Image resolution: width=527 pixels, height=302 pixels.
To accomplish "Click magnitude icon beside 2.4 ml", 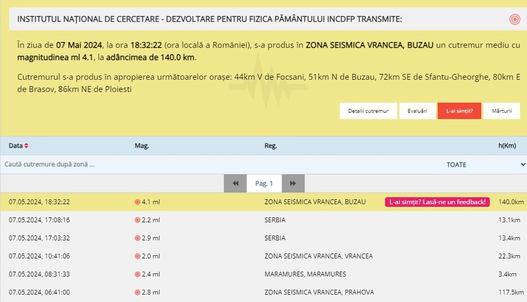I will point(138,274).
